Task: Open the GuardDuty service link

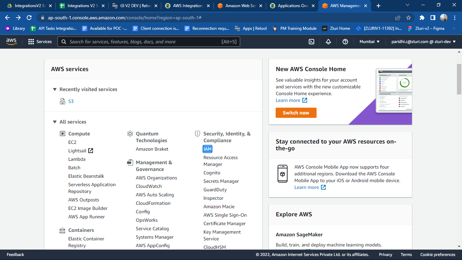Action: [215, 190]
